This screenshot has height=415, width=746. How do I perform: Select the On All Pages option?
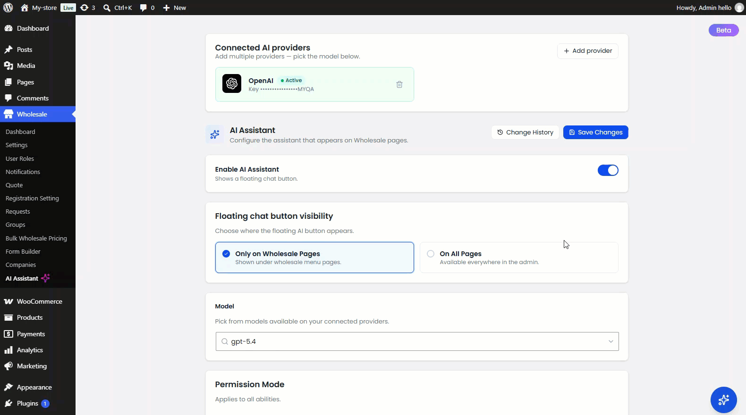[x=519, y=257]
